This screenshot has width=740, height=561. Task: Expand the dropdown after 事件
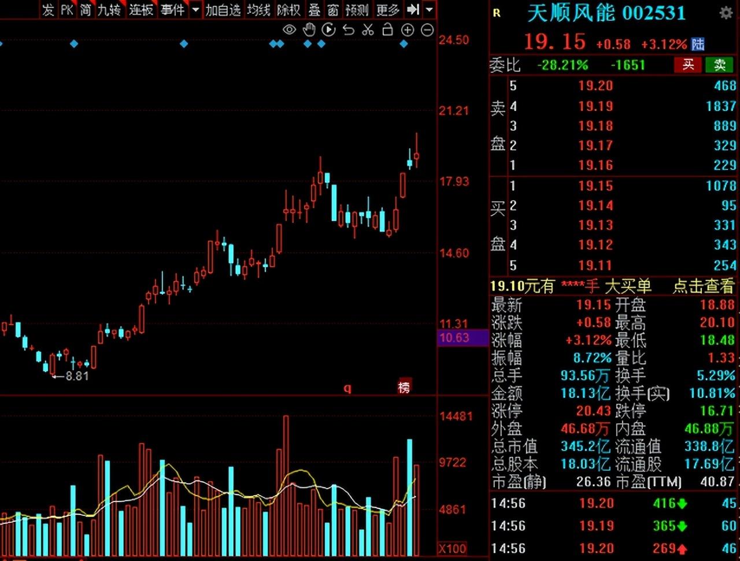click(x=195, y=10)
